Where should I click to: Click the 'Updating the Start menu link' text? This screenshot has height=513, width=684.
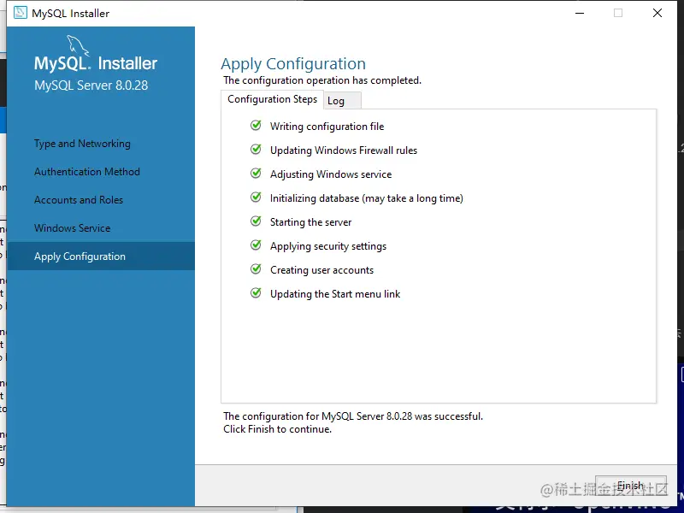tap(335, 294)
